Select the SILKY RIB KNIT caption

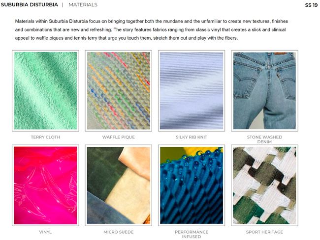[192, 137]
